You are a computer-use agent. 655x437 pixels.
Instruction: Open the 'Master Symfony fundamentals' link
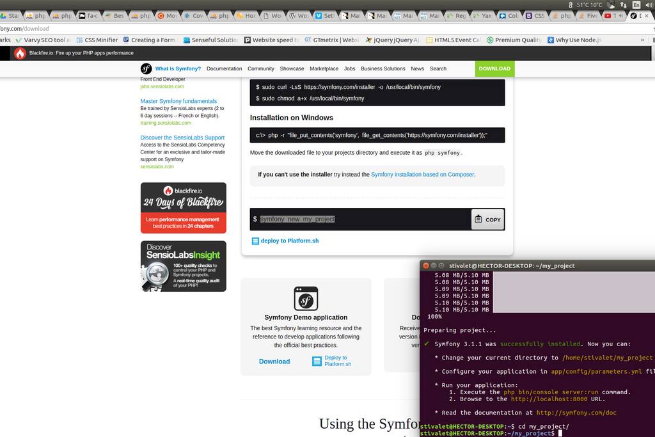point(178,101)
